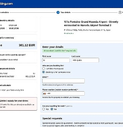This screenshot has width=123, height=127.
Task: Select I am the main guest
Action: pos(44,69)
